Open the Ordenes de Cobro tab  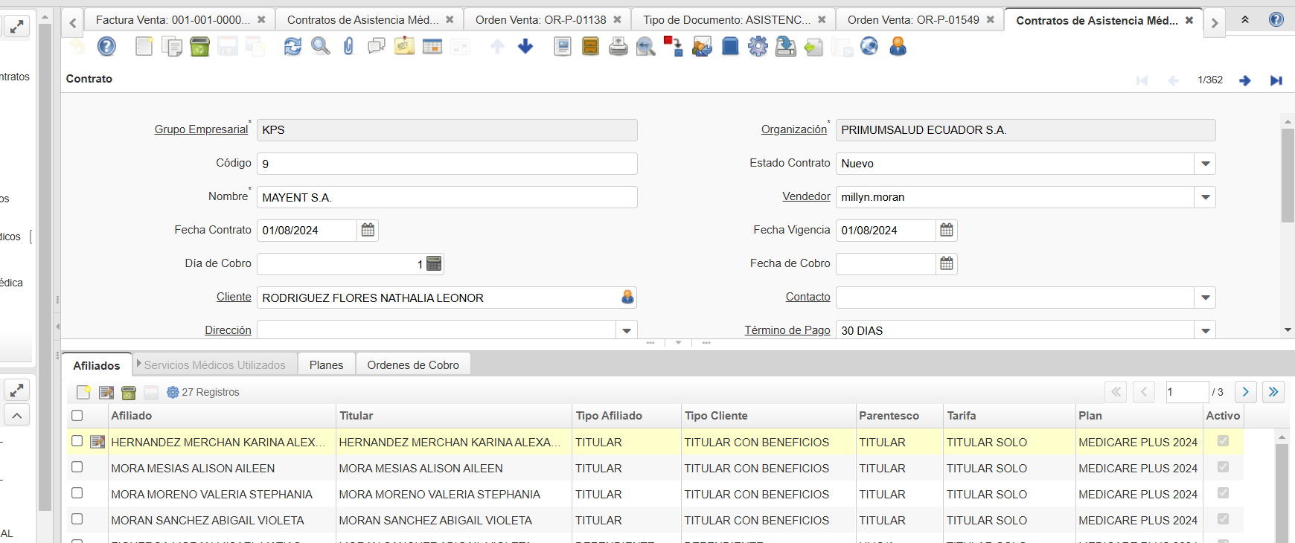[413, 364]
